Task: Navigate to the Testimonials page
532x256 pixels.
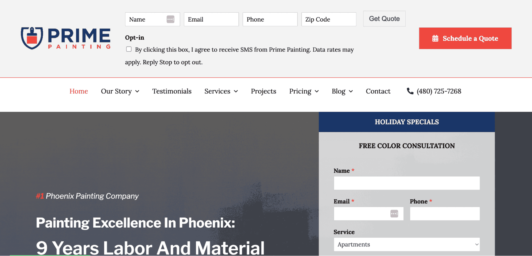Action: tap(172, 91)
